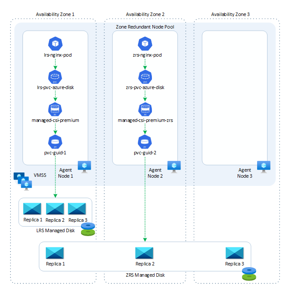Click the lrs-nginx-pod icon
Image resolution: width=290 pixels, height=294 pixels.
pos(55,44)
